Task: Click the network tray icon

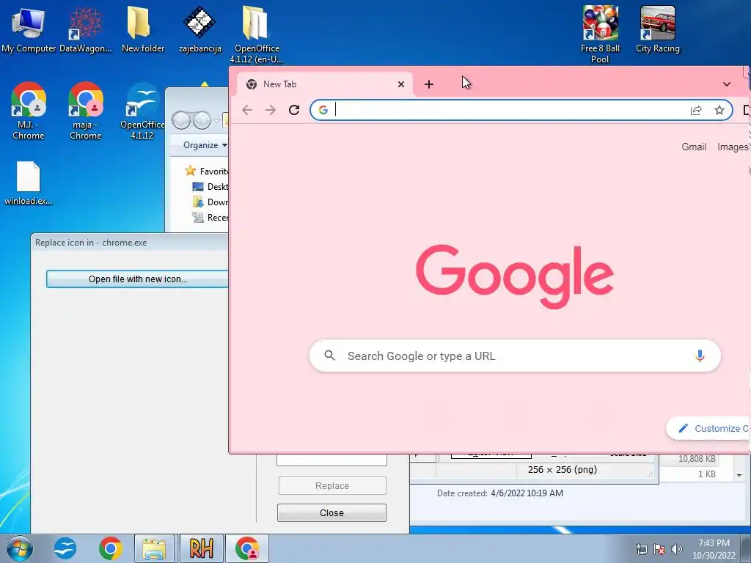Action: click(641, 549)
